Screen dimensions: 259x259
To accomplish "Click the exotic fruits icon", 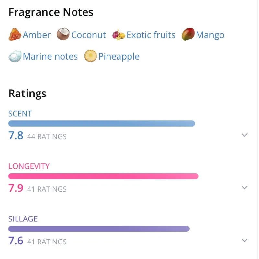I will click(x=118, y=35).
